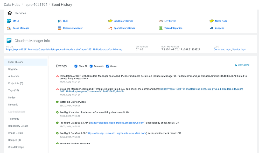Open the Autoscale sidebar tab
259x153 pixels.
26,76
